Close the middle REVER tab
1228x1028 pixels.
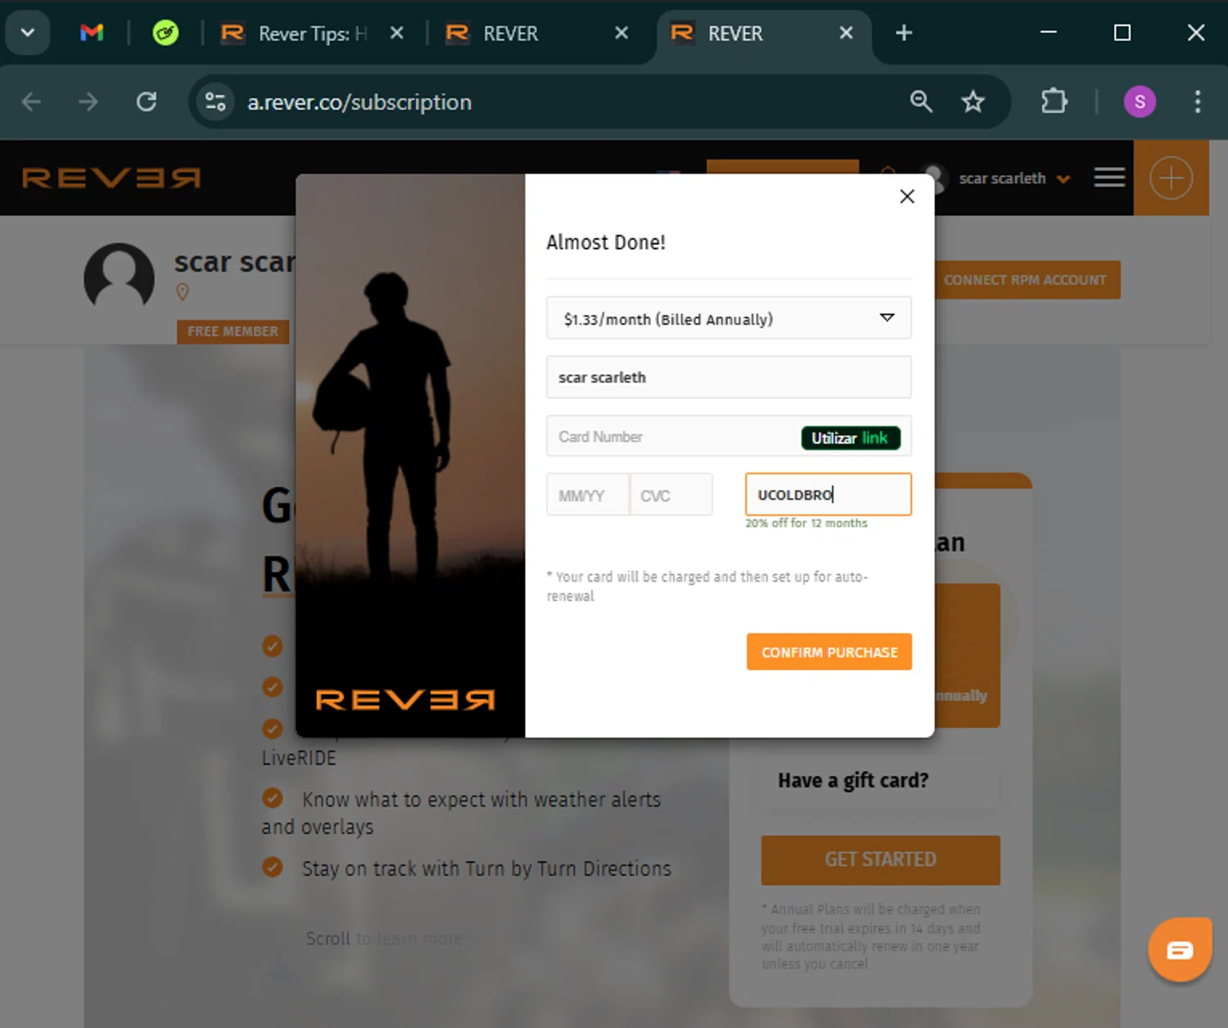[621, 33]
